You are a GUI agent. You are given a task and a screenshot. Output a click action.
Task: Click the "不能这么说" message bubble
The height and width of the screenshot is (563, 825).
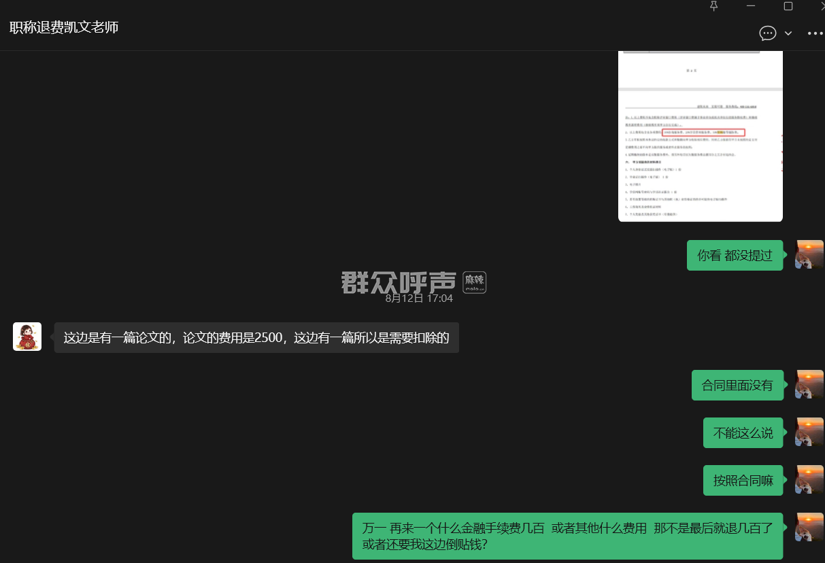(743, 433)
